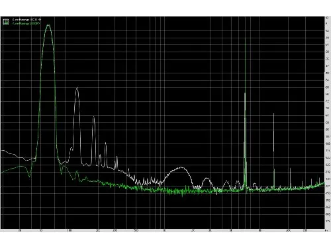Click the third white harmonic peak
The image size is (331, 248).
pos(105,144)
